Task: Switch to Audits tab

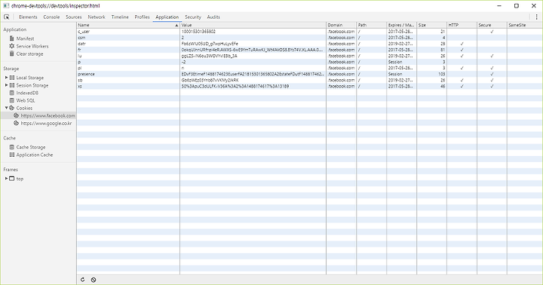Action: (213, 17)
